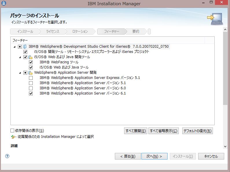Screen dimensions: 230x172
Task: Enable 依存関係の表示(S) checkbox
Action: coord(12,130)
